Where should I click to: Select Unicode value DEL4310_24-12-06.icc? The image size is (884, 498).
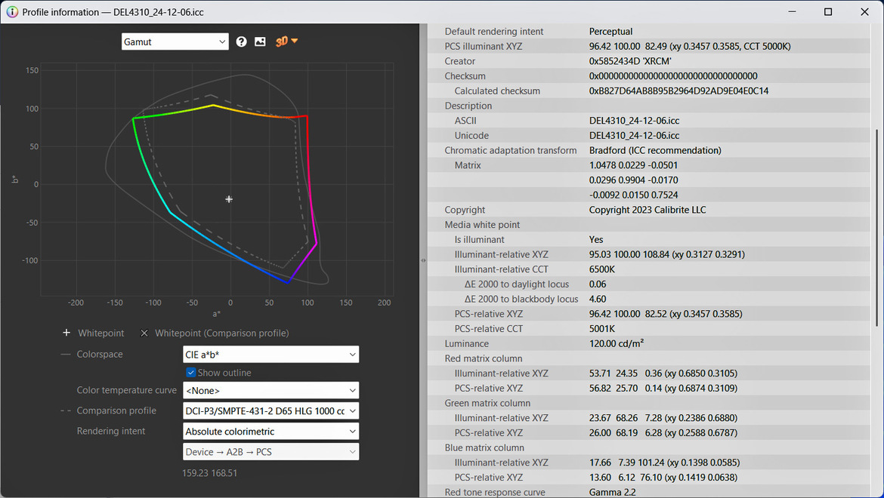click(634, 136)
